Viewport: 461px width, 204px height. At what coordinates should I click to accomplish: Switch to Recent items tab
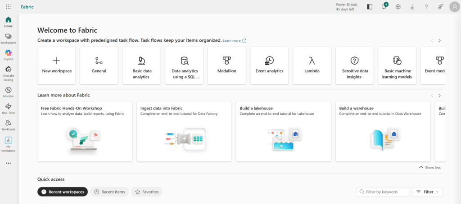[109, 192]
